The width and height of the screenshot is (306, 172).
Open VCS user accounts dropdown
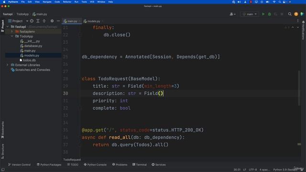tap(232, 14)
